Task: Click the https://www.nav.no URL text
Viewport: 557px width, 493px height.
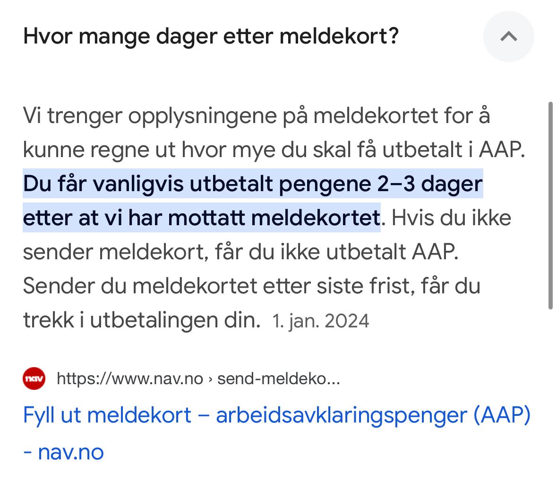Action: 130,379
